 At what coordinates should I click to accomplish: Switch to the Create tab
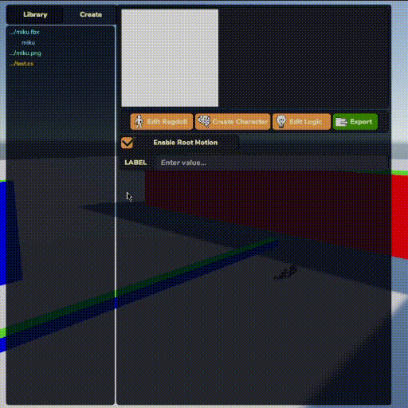[91, 14]
